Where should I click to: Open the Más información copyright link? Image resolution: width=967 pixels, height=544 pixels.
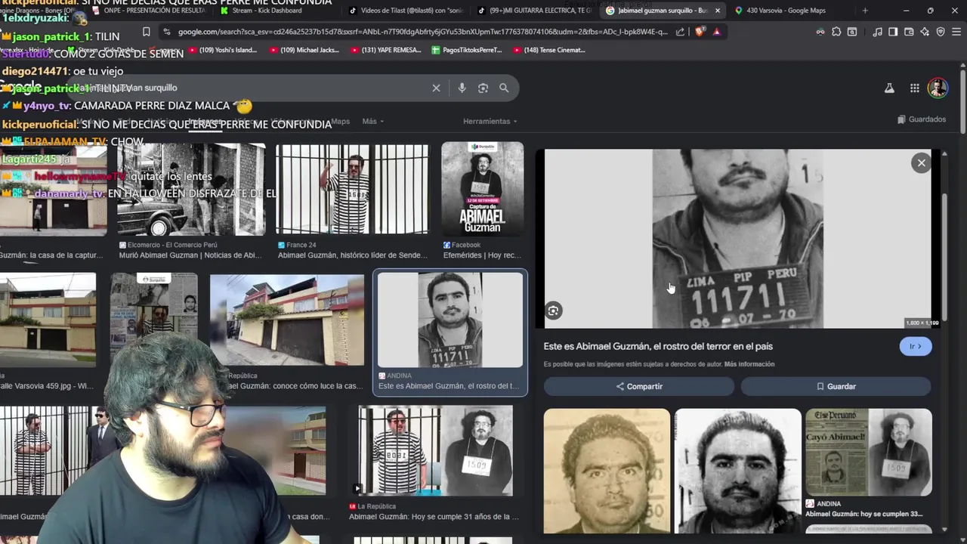(749, 364)
